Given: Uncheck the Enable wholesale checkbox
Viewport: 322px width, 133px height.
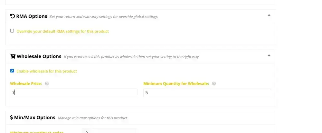Looking at the screenshot, I should point(12,71).
